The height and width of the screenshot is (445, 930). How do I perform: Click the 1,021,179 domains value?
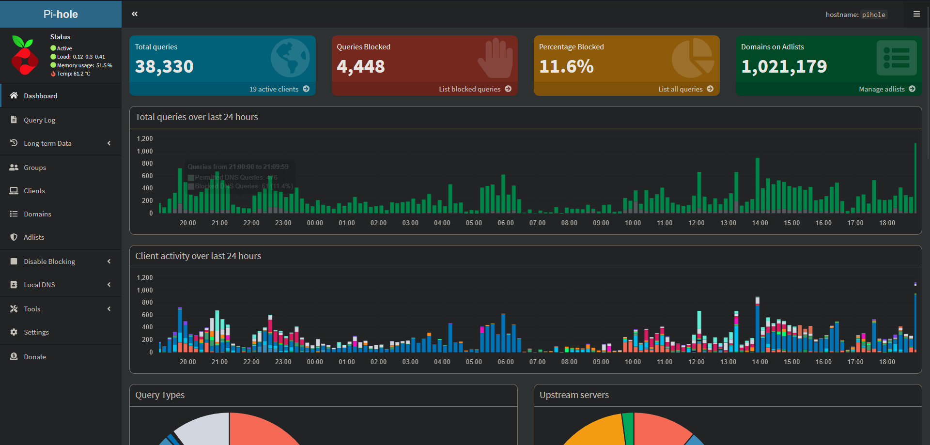(x=784, y=66)
